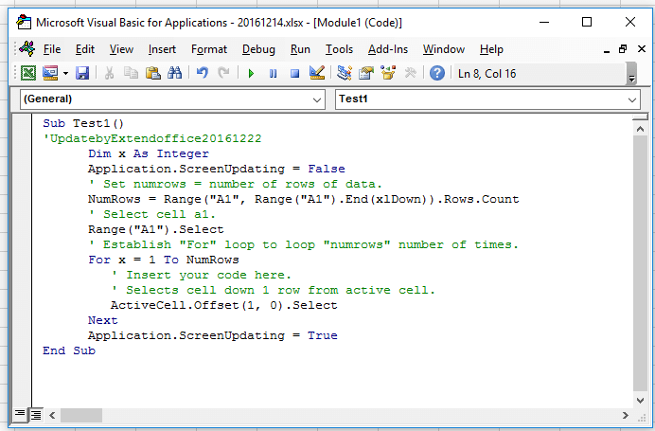Open the Debug menu
The image size is (655, 431).
pos(258,49)
